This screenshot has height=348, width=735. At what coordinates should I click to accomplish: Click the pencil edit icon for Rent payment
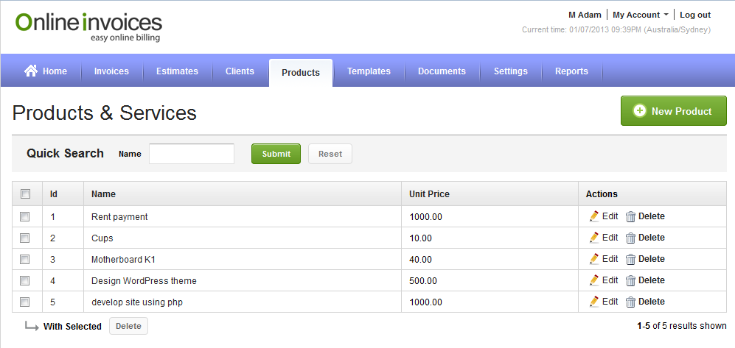[x=594, y=216]
